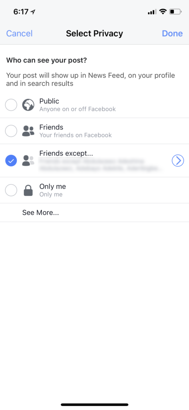Tap the Wi-Fi status icon

[x=163, y=12]
